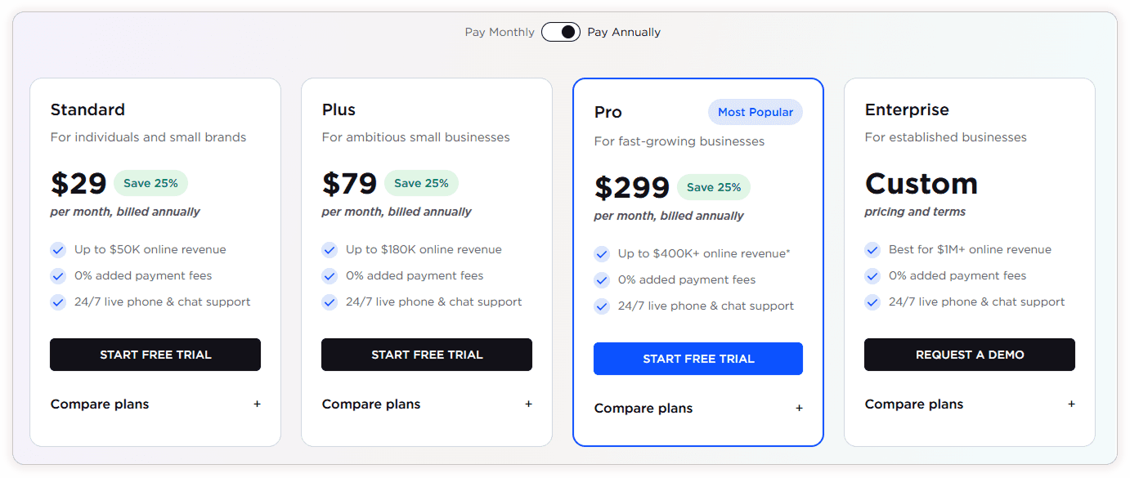Click checkmark icon beside Up to $180K online revenue

click(x=330, y=249)
